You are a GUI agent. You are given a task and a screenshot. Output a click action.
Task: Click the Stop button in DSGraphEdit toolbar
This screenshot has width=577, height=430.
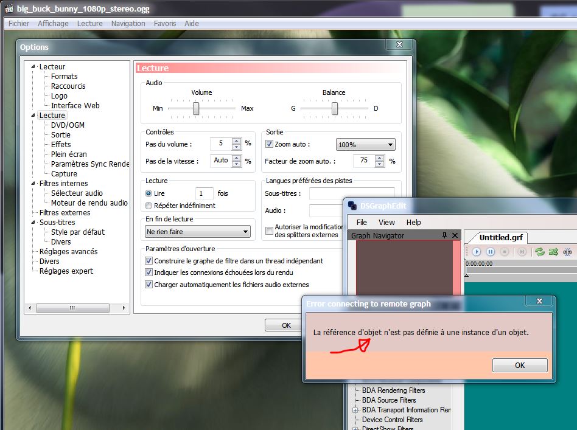505,252
